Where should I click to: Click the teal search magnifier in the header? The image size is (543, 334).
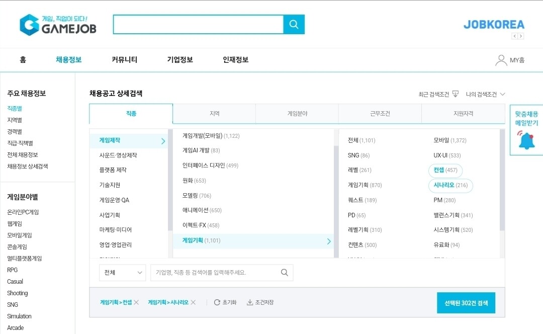click(x=294, y=24)
